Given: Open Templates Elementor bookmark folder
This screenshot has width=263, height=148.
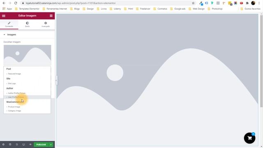Looking at the screenshot, I should click(27, 9).
